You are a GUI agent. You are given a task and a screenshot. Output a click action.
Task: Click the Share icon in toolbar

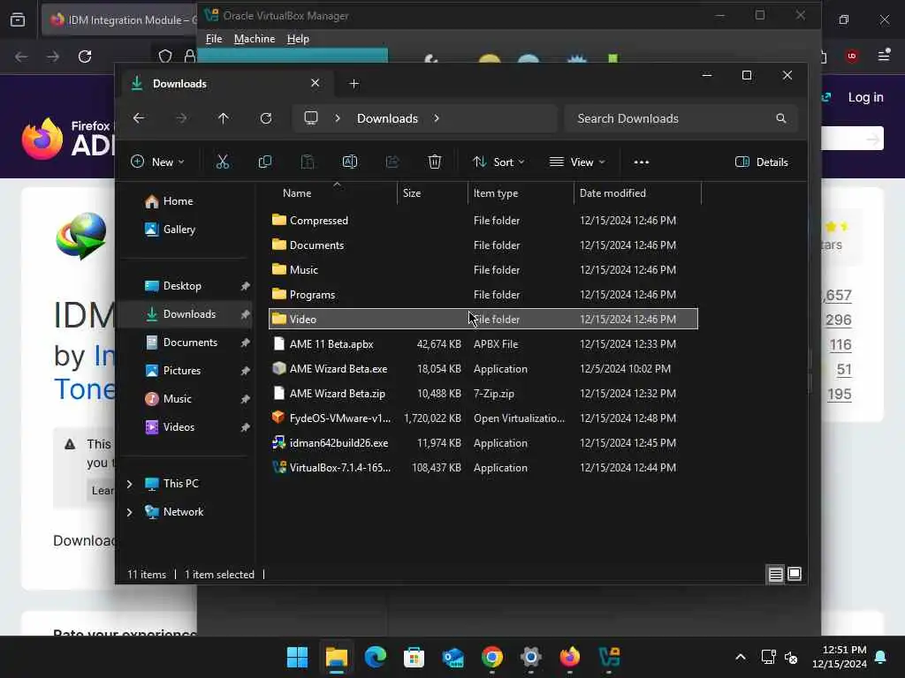[392, 162]
